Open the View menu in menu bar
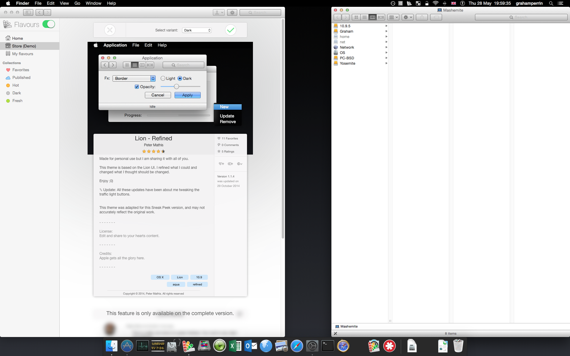This screenshot has height=356, width=570. (64, 3)
